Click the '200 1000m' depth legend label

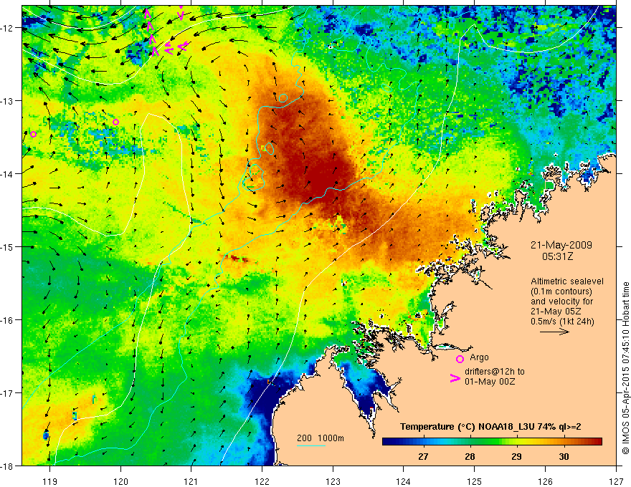click(321, 438)
